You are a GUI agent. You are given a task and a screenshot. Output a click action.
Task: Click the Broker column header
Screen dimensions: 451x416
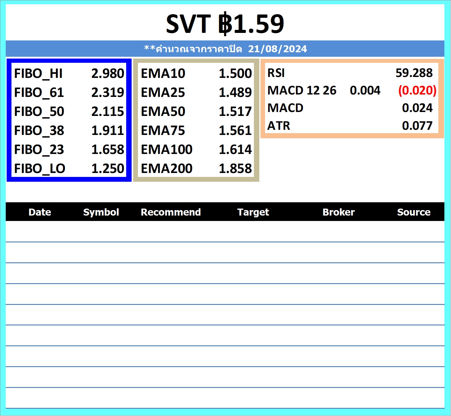point(338,212)
